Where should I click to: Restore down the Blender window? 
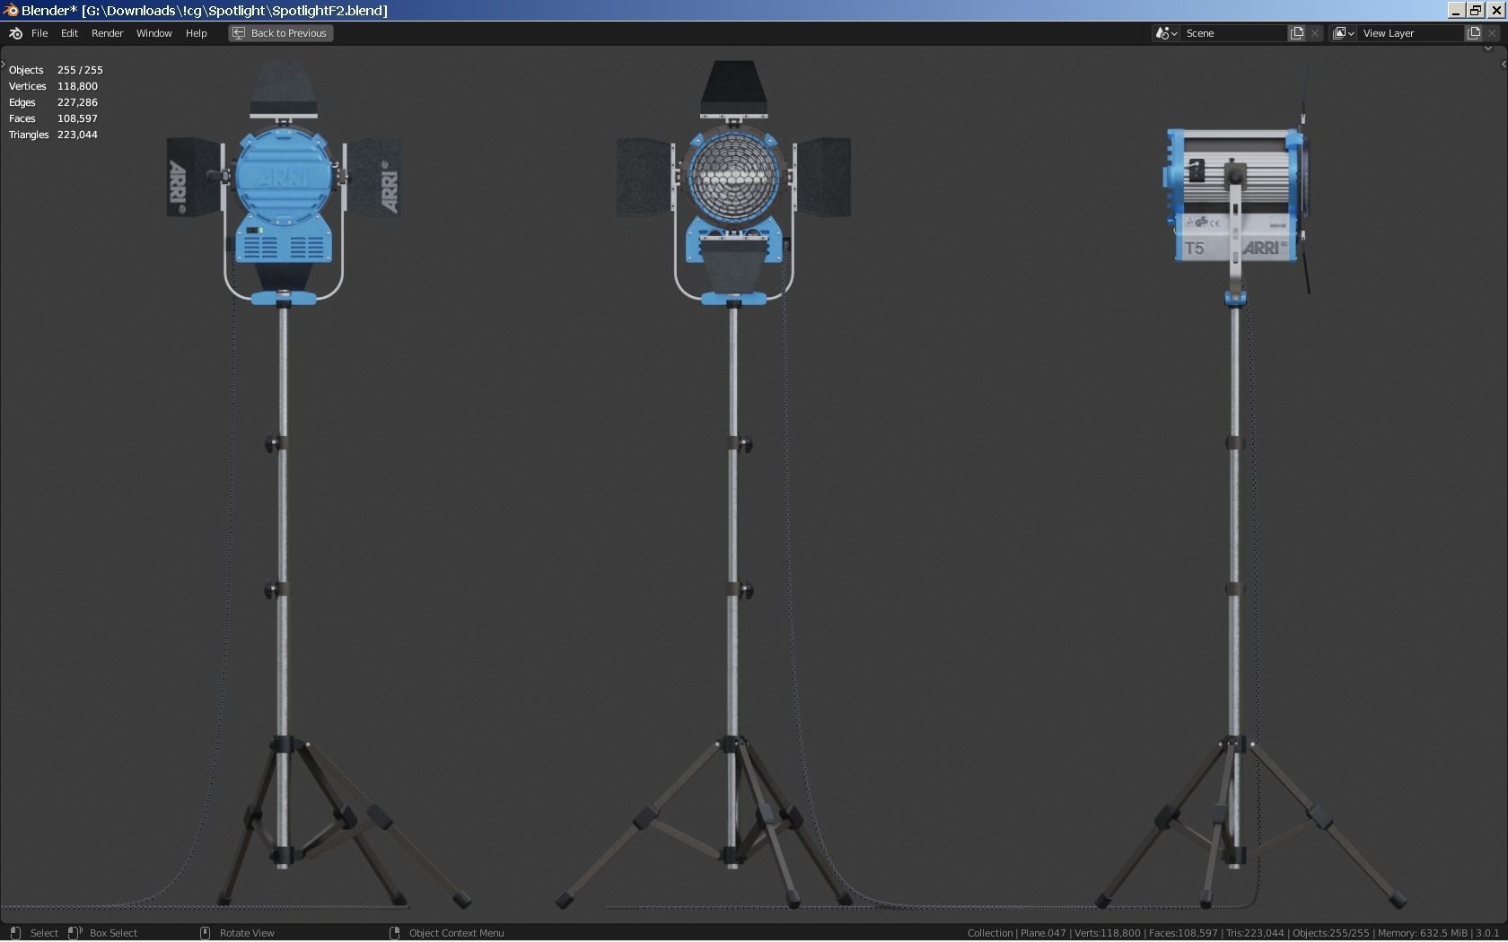[x=1476, y=10]
